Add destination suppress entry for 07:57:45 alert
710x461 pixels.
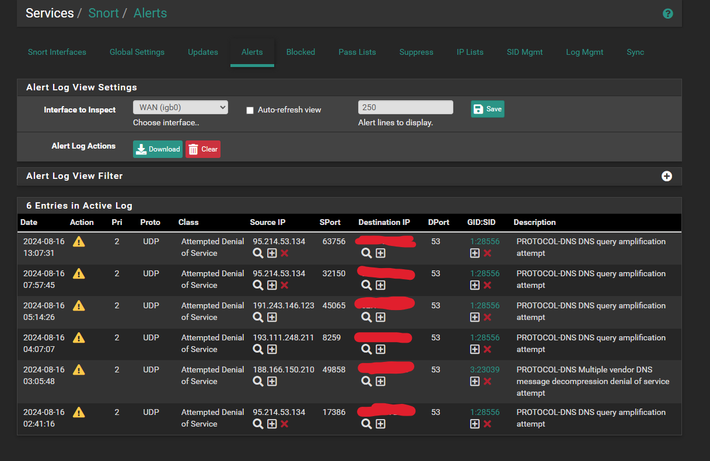tap(380, 285)
